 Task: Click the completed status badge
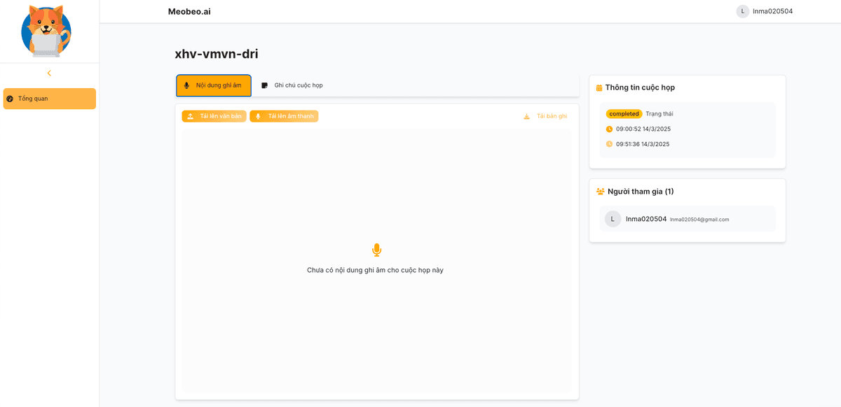[x=624, y=114]
